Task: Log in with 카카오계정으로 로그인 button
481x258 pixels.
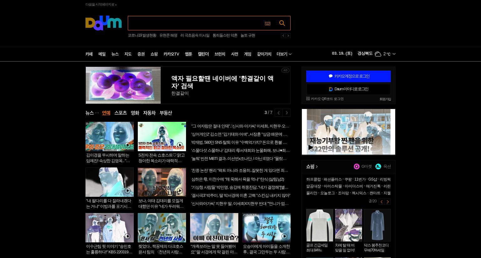Action: (x=349, y=76)
